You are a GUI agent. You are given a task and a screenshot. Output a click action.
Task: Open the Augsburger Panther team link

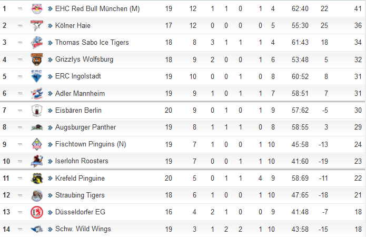tap(85, 127)
